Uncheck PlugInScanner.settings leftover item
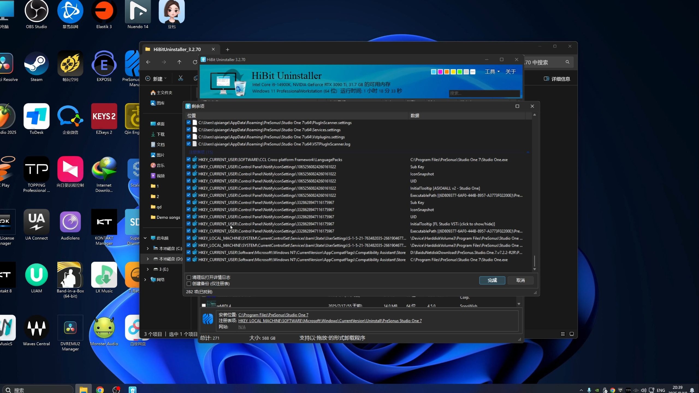 (x=188, y=123)
